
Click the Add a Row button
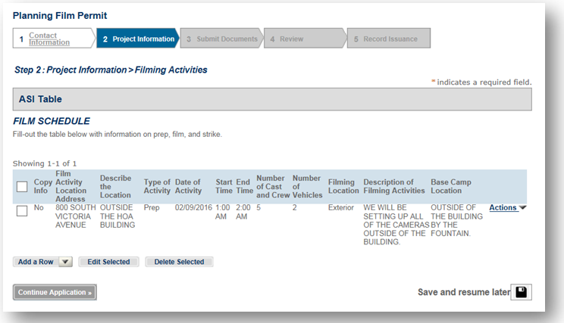36,262
